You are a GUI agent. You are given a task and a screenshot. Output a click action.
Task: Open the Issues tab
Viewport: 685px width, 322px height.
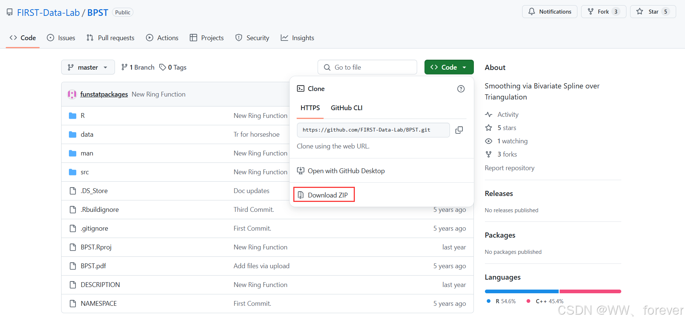[61, 38]
